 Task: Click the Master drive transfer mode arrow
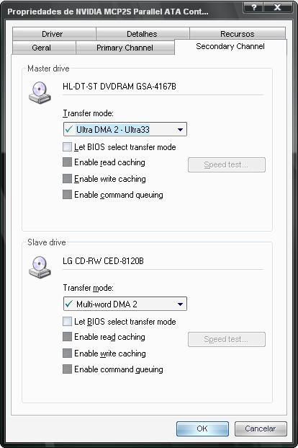click(180, 130)
